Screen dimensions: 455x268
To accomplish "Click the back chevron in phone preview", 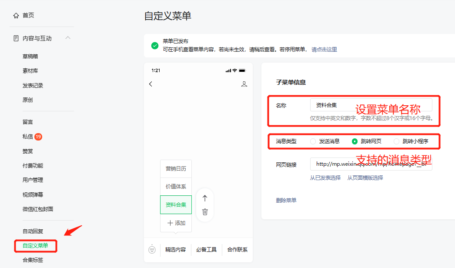I will pos(151,84).
